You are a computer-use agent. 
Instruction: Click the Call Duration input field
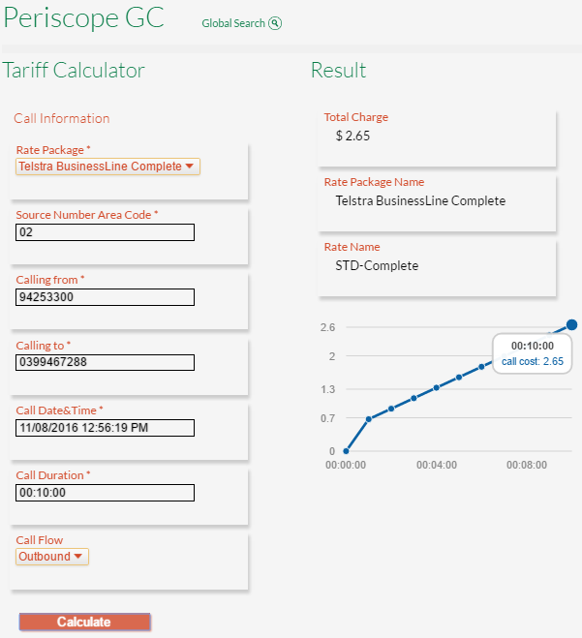(x=105, y=493)
